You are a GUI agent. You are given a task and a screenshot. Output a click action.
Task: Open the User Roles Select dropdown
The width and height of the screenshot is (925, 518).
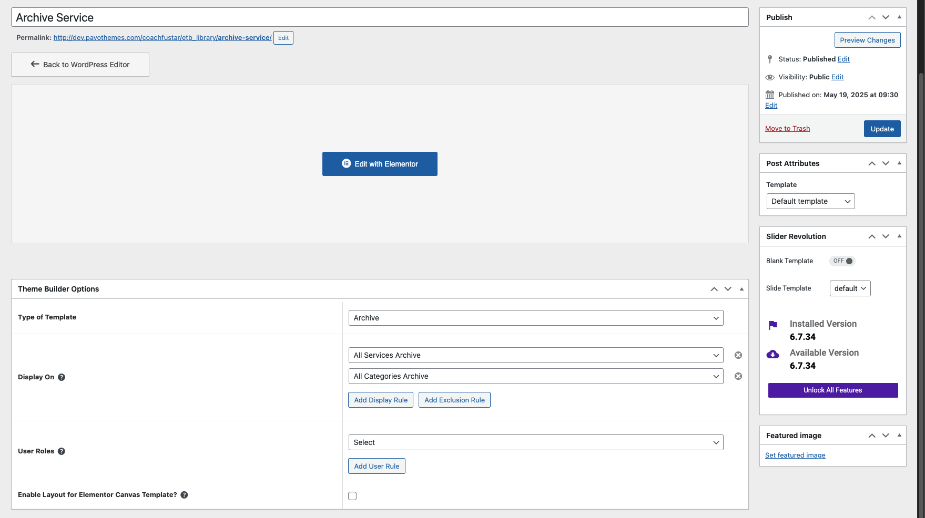point(535,442)
